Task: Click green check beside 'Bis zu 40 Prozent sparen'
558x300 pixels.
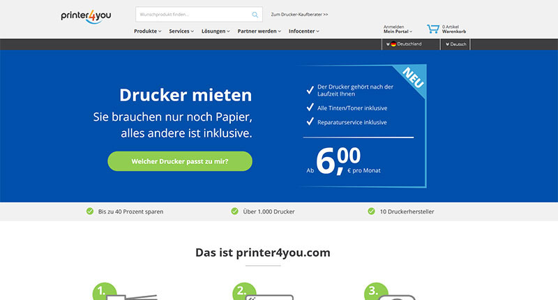Action: tap(90, 211)
